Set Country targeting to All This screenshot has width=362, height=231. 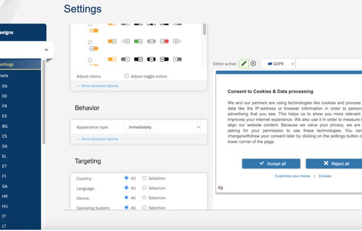[x=127, y=178]
